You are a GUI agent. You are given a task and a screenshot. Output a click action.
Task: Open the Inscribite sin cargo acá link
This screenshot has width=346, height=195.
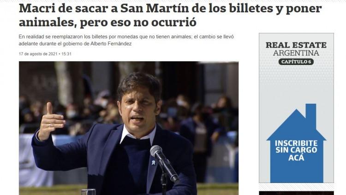(296, 150)
